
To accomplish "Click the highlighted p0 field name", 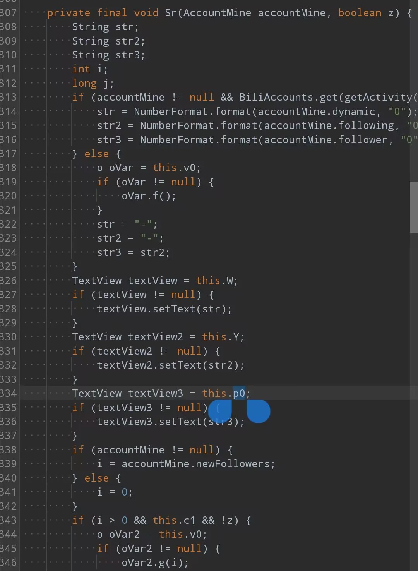I will click(x=239, y=393).
